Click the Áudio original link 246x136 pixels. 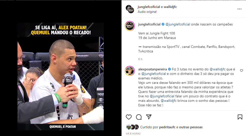pos(147,12)
